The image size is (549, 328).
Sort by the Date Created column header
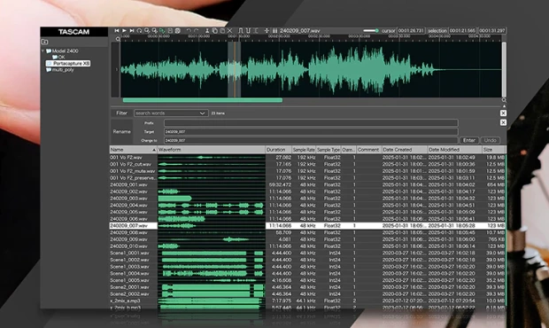pos(405,150)
